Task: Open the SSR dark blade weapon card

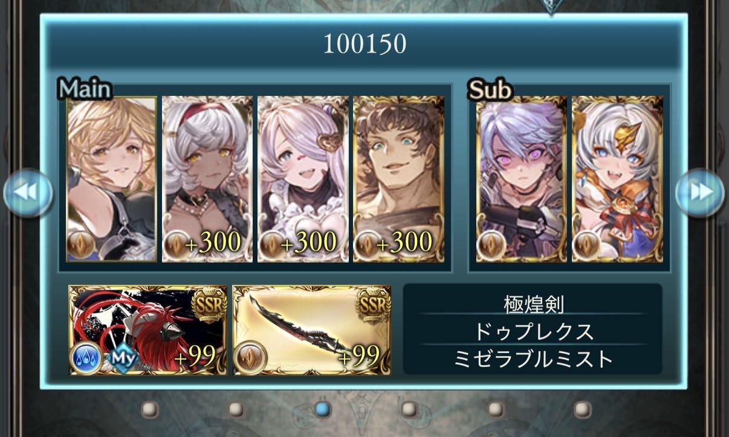Action: 312,330
